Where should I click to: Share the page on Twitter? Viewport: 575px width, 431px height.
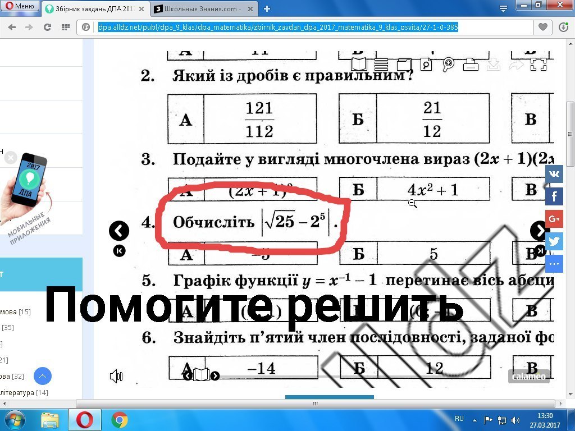554,241
